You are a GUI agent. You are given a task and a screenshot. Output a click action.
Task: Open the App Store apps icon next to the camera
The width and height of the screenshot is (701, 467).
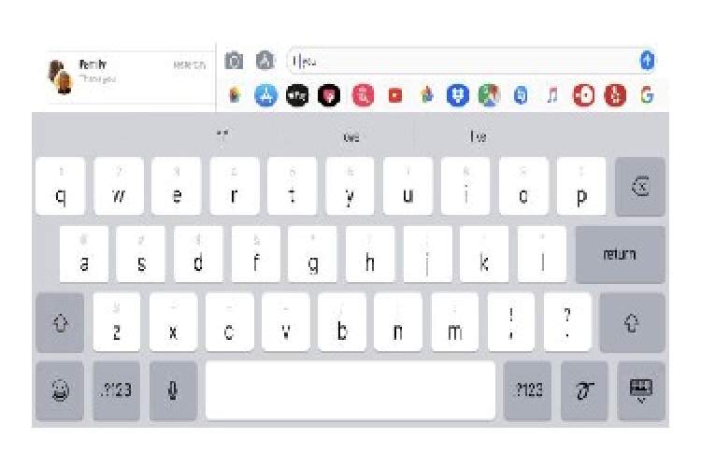click(x=265, y=61)
